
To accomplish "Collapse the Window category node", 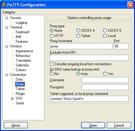I will click(x=7, y=46).
